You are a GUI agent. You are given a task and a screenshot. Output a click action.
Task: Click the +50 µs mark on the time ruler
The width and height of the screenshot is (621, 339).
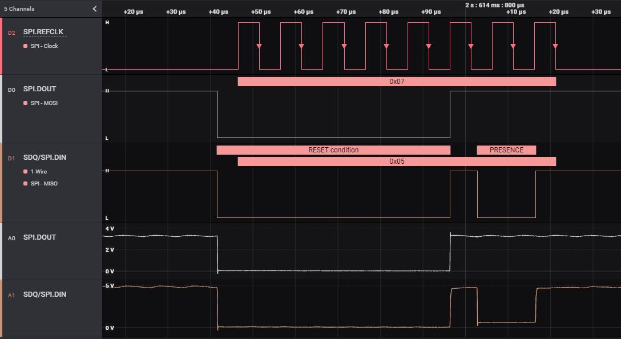[260, 12]
